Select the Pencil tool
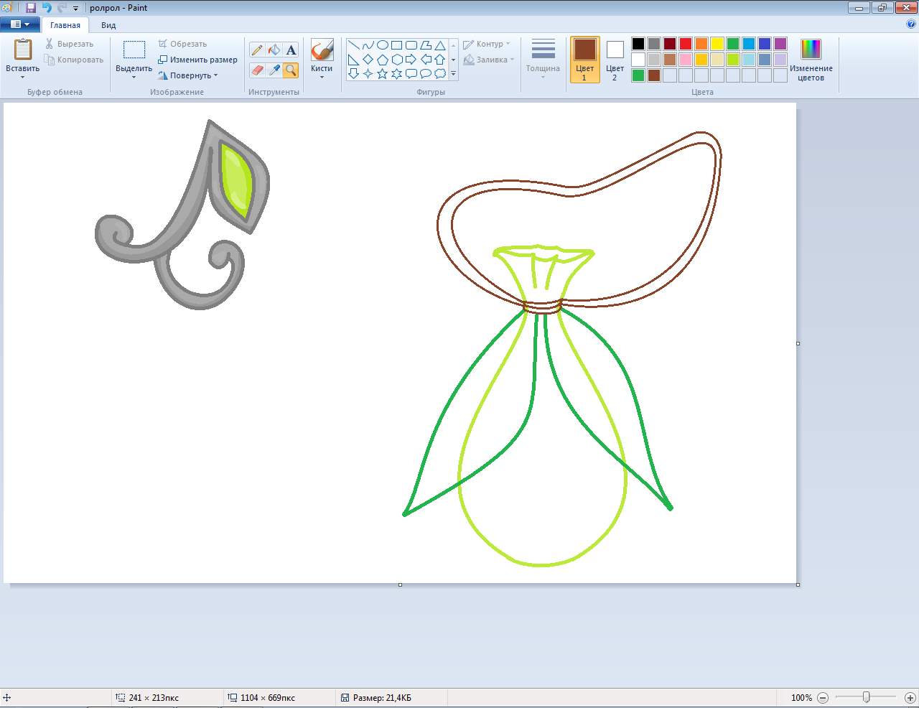The width and height of the screenshot is (919, 708). tap(257, 50)
